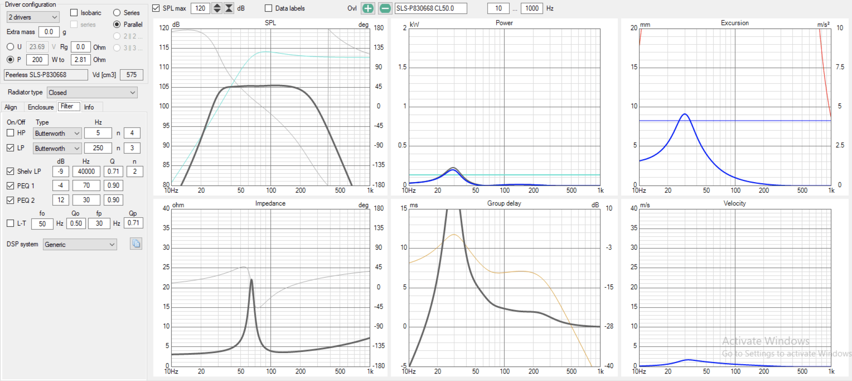The height and width of the screenshot is (381, 852).
Task: Select the U voltage radio button
Action: pos(10,47)
